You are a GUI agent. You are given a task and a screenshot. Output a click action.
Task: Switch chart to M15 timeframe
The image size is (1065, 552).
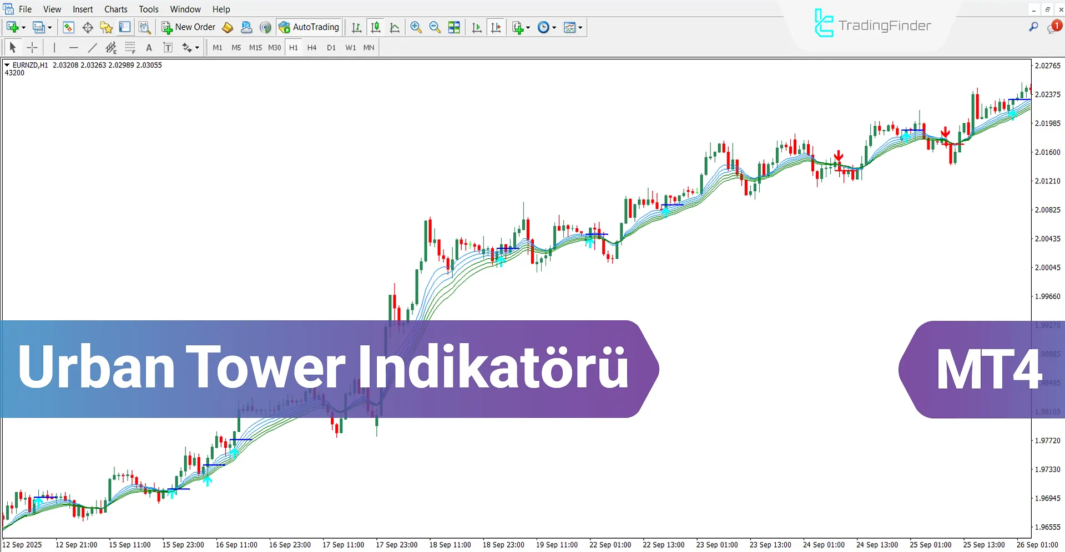(255, 48)
